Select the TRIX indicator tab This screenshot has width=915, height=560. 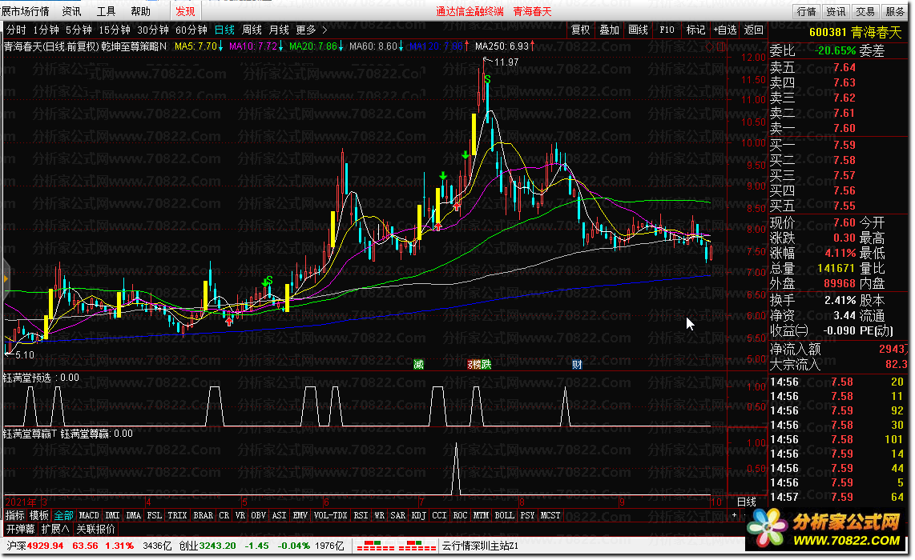177,515
